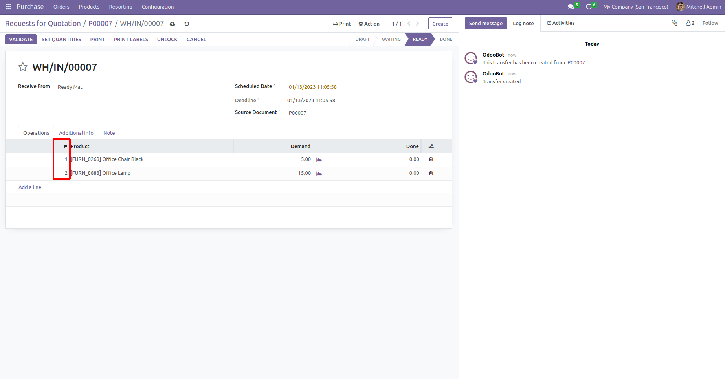Open conversations messages icon in top bar
This screenshot has height=379, width=725.
coord(571,7)
